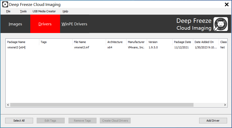Image resolution: width=232 pixels, height=128 pixels.
Task: Click the polar bear Cloud Imaging logo
Action: [x=221, y=24]
